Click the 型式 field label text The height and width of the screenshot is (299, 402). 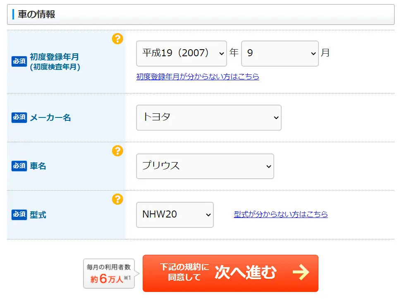(38, 215)
